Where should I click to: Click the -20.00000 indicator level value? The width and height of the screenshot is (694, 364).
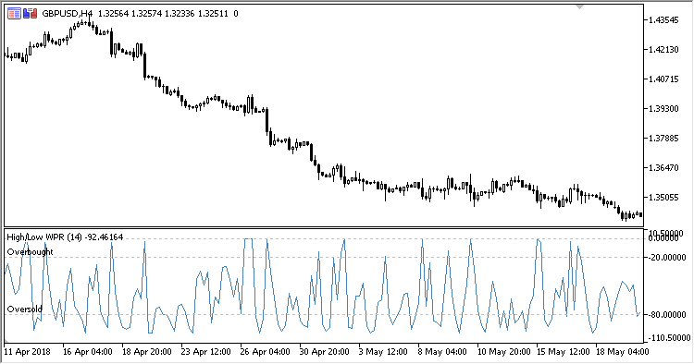point(667,257)
